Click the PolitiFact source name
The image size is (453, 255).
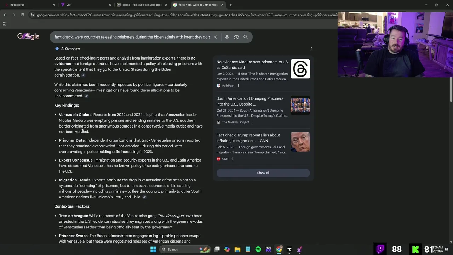228,86
